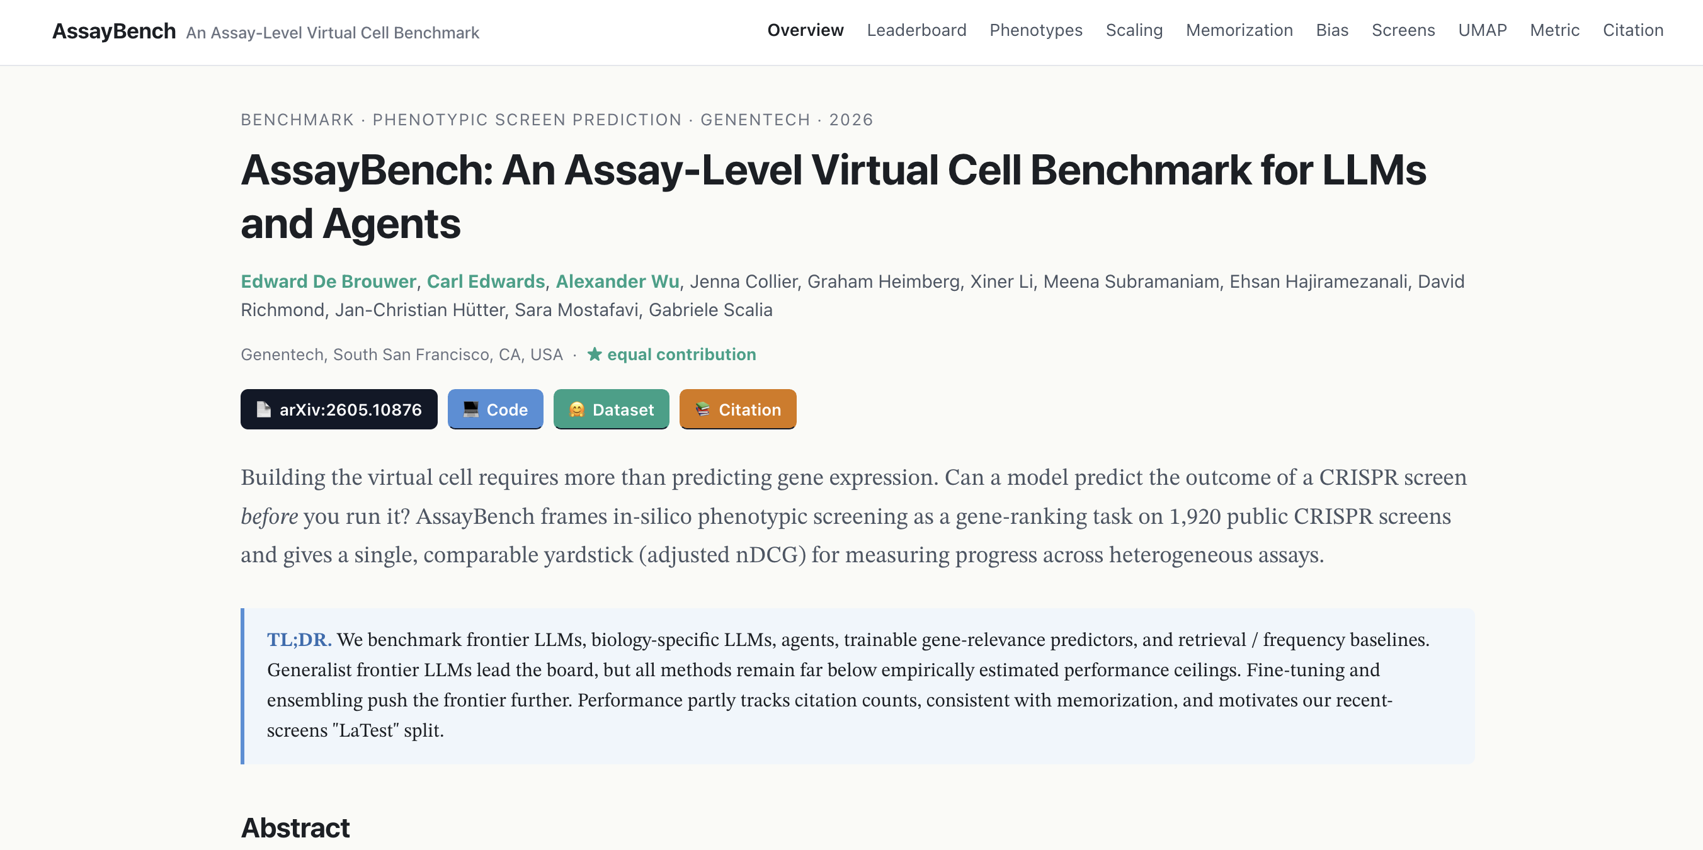Click author name Graham Heimberg

(883, 281)
